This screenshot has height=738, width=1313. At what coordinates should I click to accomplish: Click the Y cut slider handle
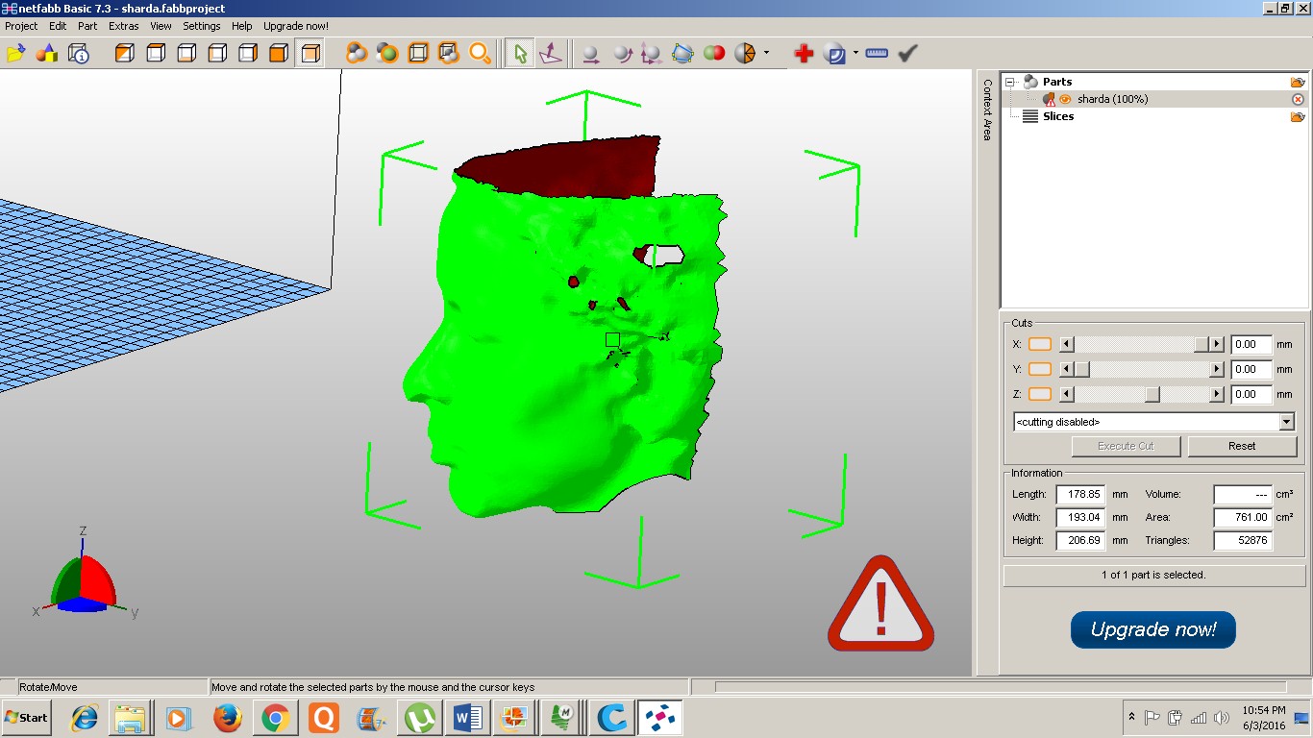[1081, 369]
